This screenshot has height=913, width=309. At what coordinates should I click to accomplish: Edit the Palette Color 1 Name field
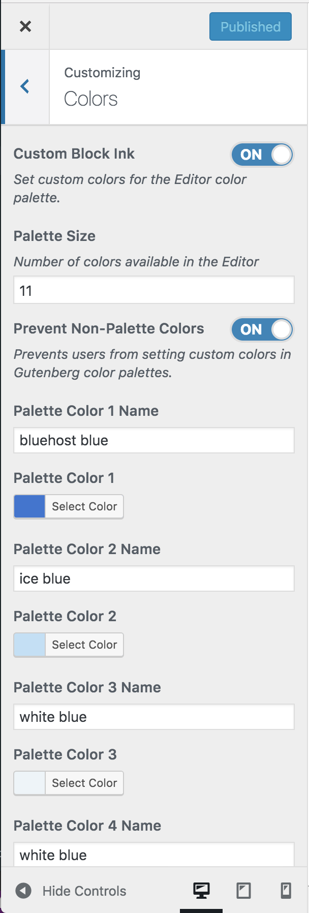154,440
